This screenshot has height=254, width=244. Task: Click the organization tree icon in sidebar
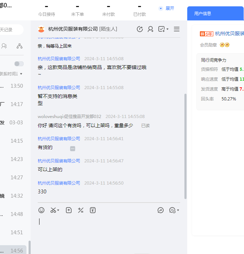click(19, 46)
